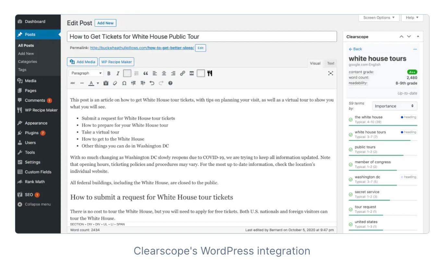Enter distraction-free fullscreen mode
Screen dimensions: 445x273
(x=331, y=73)
